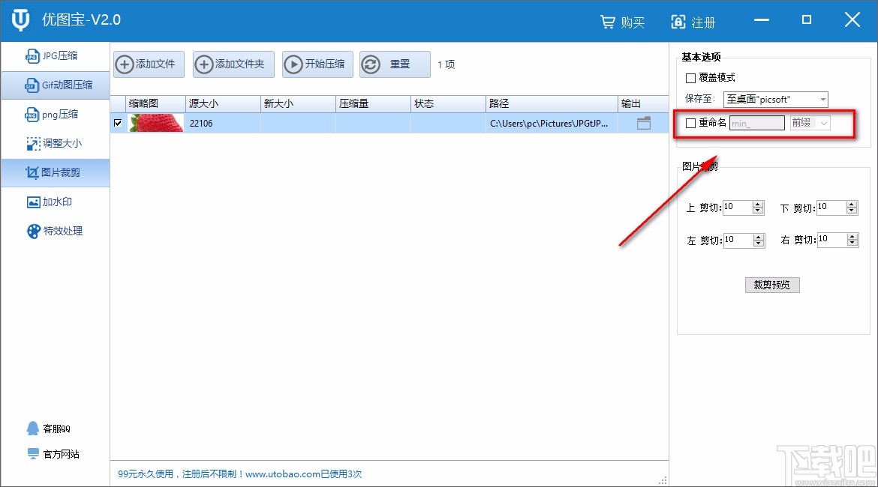
Task: Open the 保存至 dropdown
Action: pos(775,100)
